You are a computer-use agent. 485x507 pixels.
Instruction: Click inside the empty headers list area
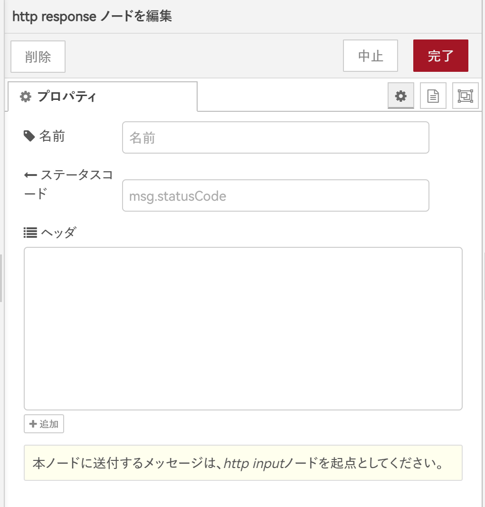tap(243, 328)
